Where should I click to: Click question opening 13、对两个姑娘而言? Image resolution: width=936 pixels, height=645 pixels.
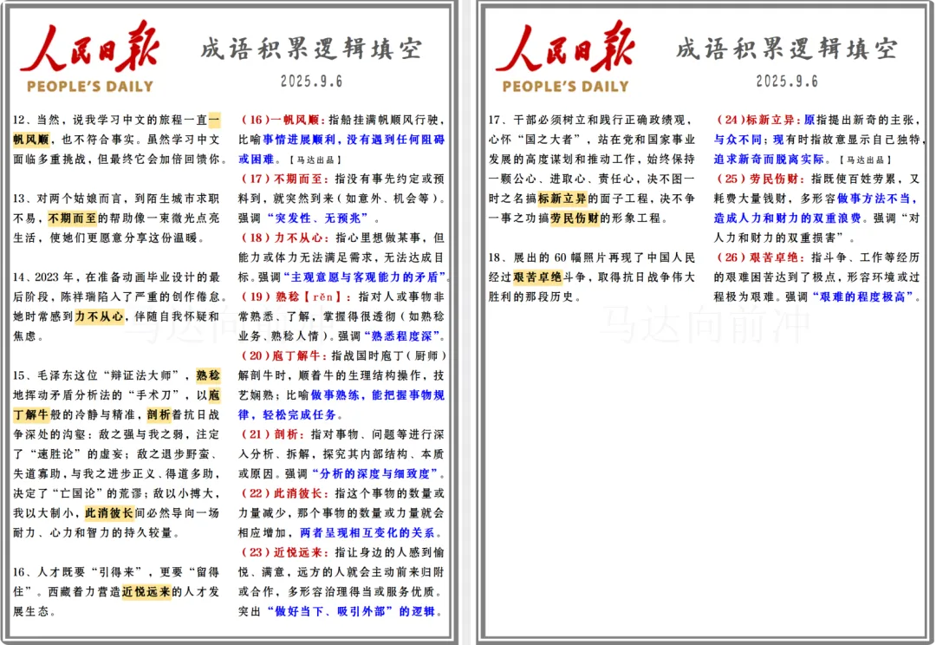click(67, 199)
